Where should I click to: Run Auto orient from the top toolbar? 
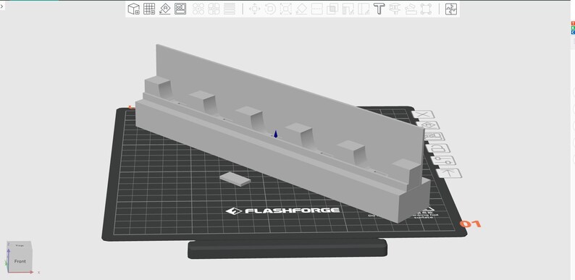(164, 9)
